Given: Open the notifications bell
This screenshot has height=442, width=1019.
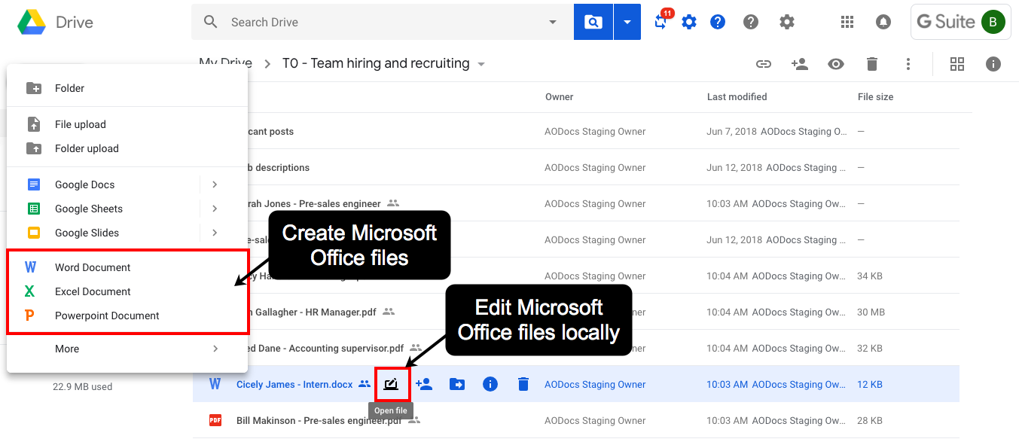Looking at the screenshot, I should [x=883, y=22].
